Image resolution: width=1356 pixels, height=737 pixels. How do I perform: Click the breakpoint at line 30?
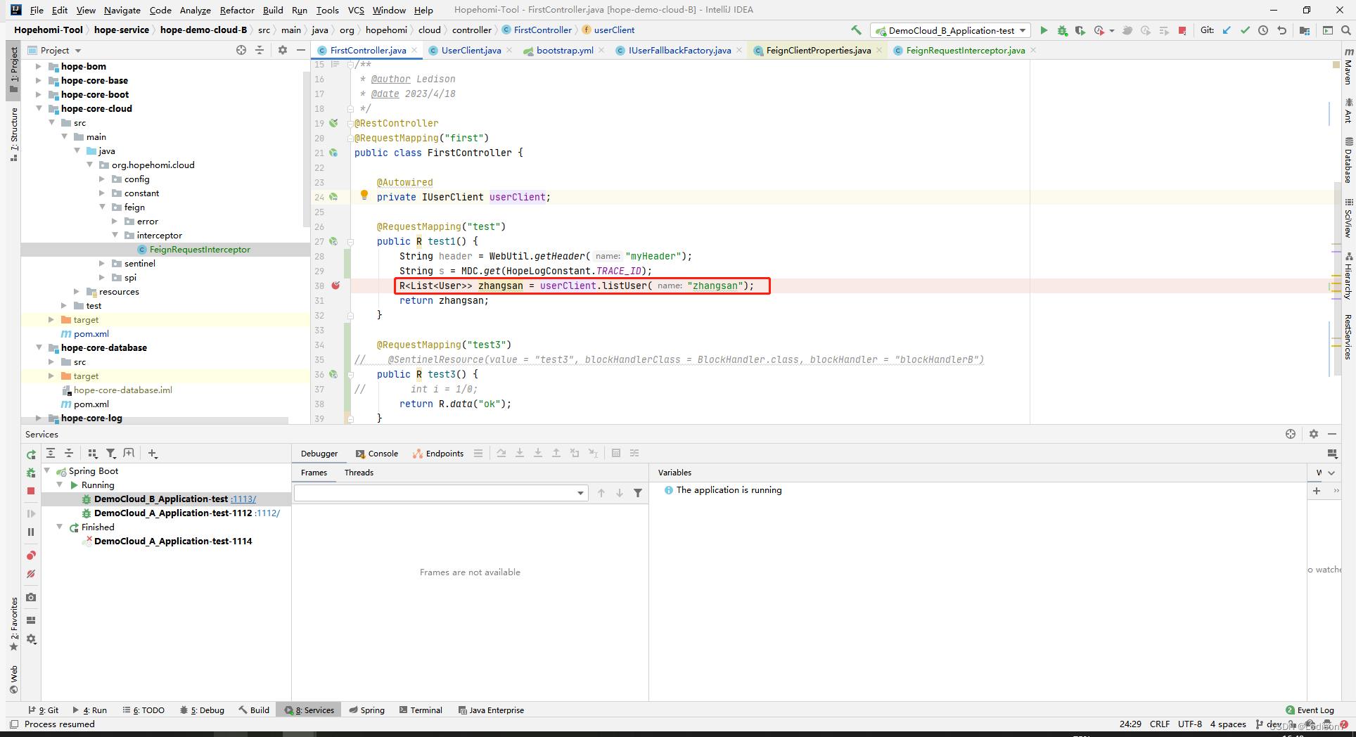(335, 286)
